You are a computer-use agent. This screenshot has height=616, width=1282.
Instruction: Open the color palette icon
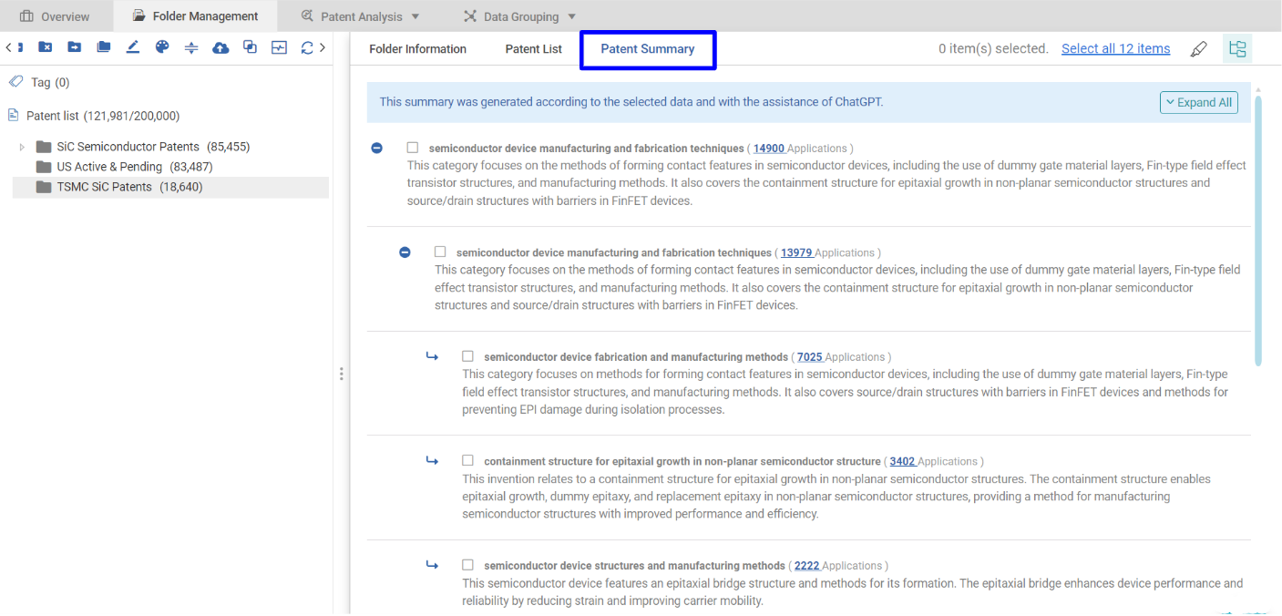point(162,47)
